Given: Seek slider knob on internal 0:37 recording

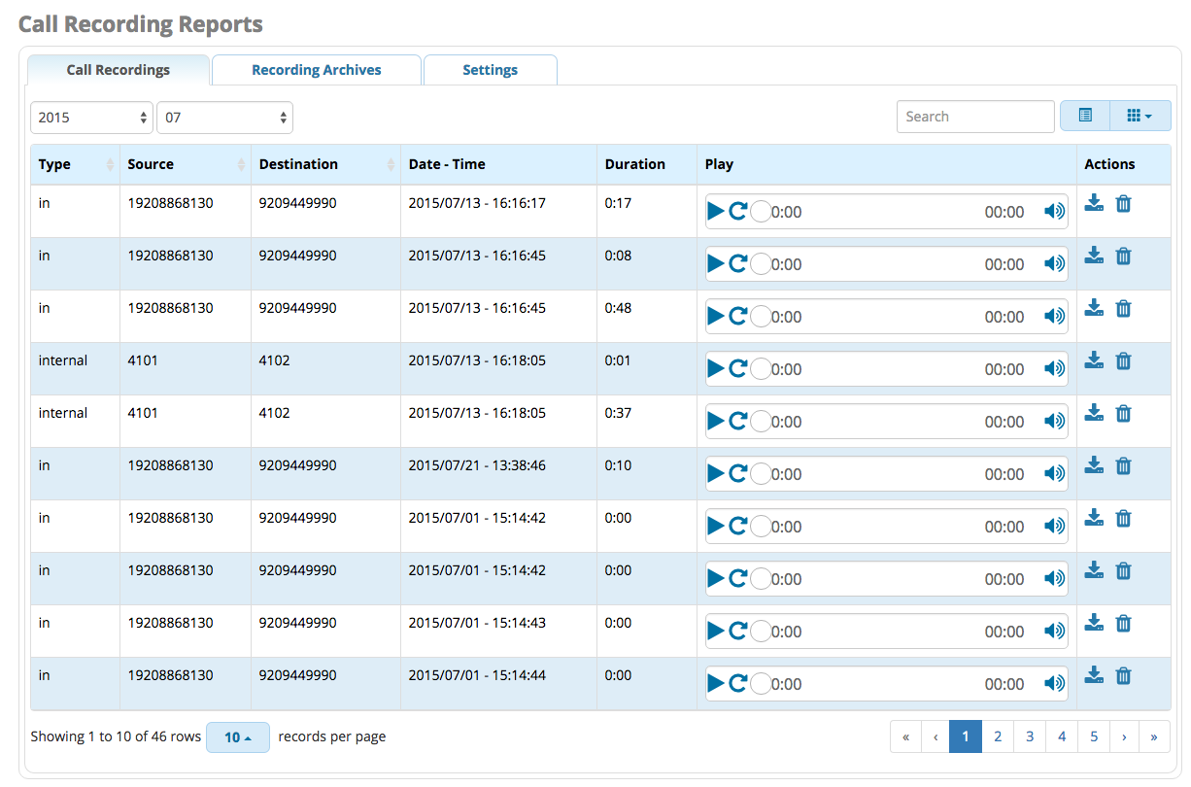Looking at the screenshot, I should click(761, 421).
